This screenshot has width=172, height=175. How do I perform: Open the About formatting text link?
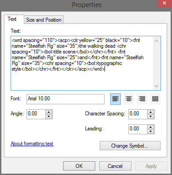32,144
